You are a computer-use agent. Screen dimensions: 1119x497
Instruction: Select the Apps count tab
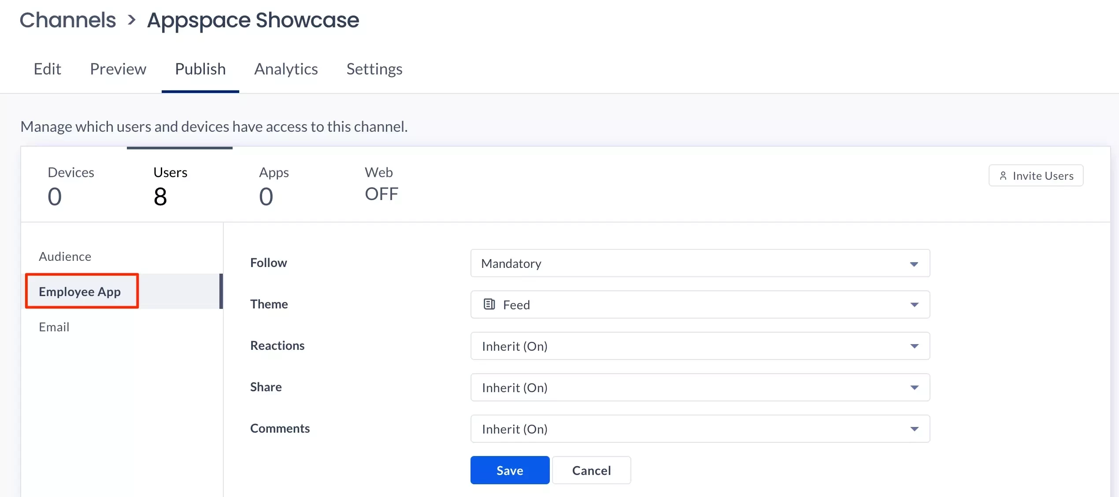pos(274,185)
